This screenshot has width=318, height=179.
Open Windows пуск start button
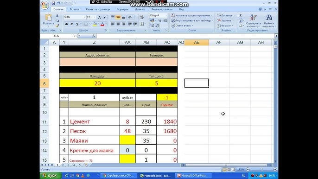point(50,176)
